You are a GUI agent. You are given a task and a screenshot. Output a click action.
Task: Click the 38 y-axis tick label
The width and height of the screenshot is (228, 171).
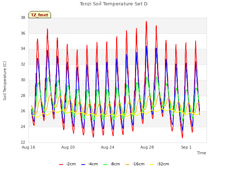coord(23,18)
